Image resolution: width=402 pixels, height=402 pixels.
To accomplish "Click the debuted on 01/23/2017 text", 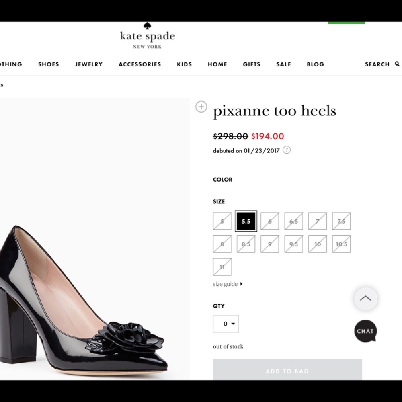I will point(246,151).
